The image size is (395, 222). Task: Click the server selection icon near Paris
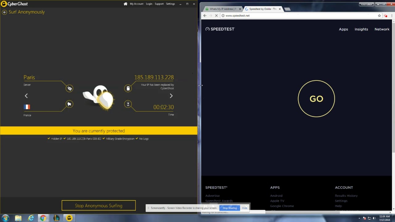coord(69,88)
